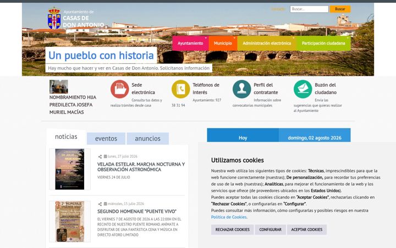This screenshot has height=248, width=396.
Task: Click the orange Buscar button
Action: tap(340, 9)
